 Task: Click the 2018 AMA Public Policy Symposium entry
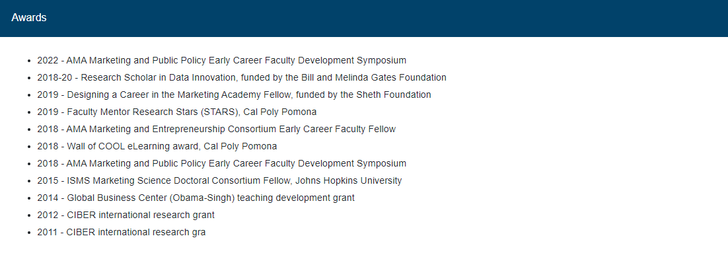[x=221, y=163]
